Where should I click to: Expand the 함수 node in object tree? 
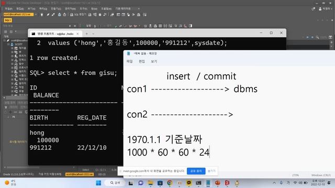[12, 64]
